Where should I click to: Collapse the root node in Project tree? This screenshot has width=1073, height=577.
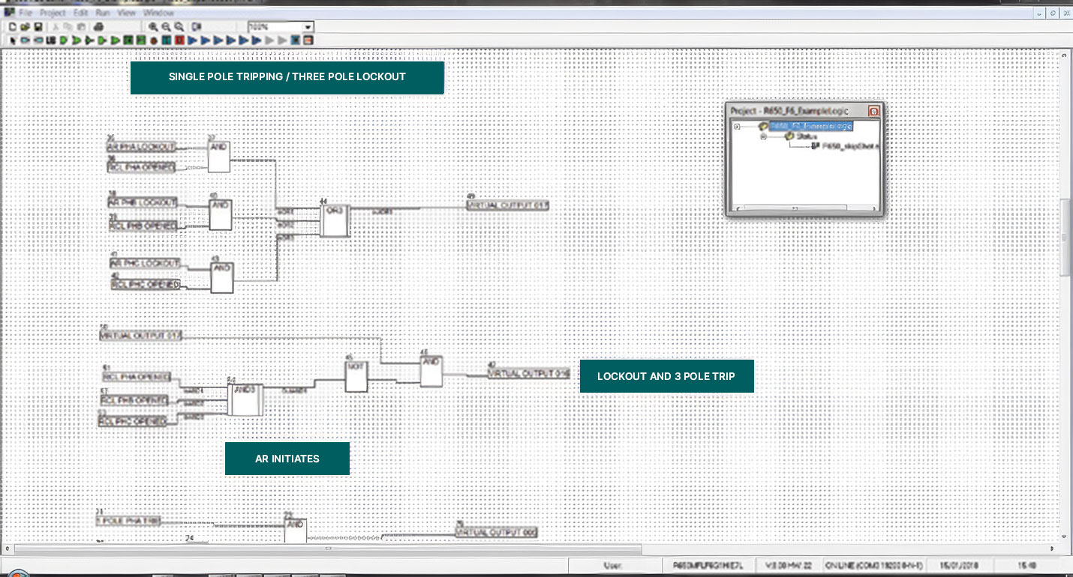(x=737, y=127)
